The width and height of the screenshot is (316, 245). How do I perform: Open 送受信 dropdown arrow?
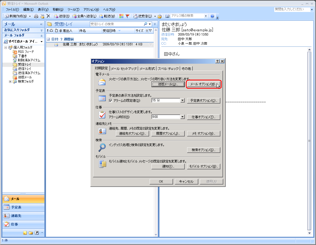[155, 16]
